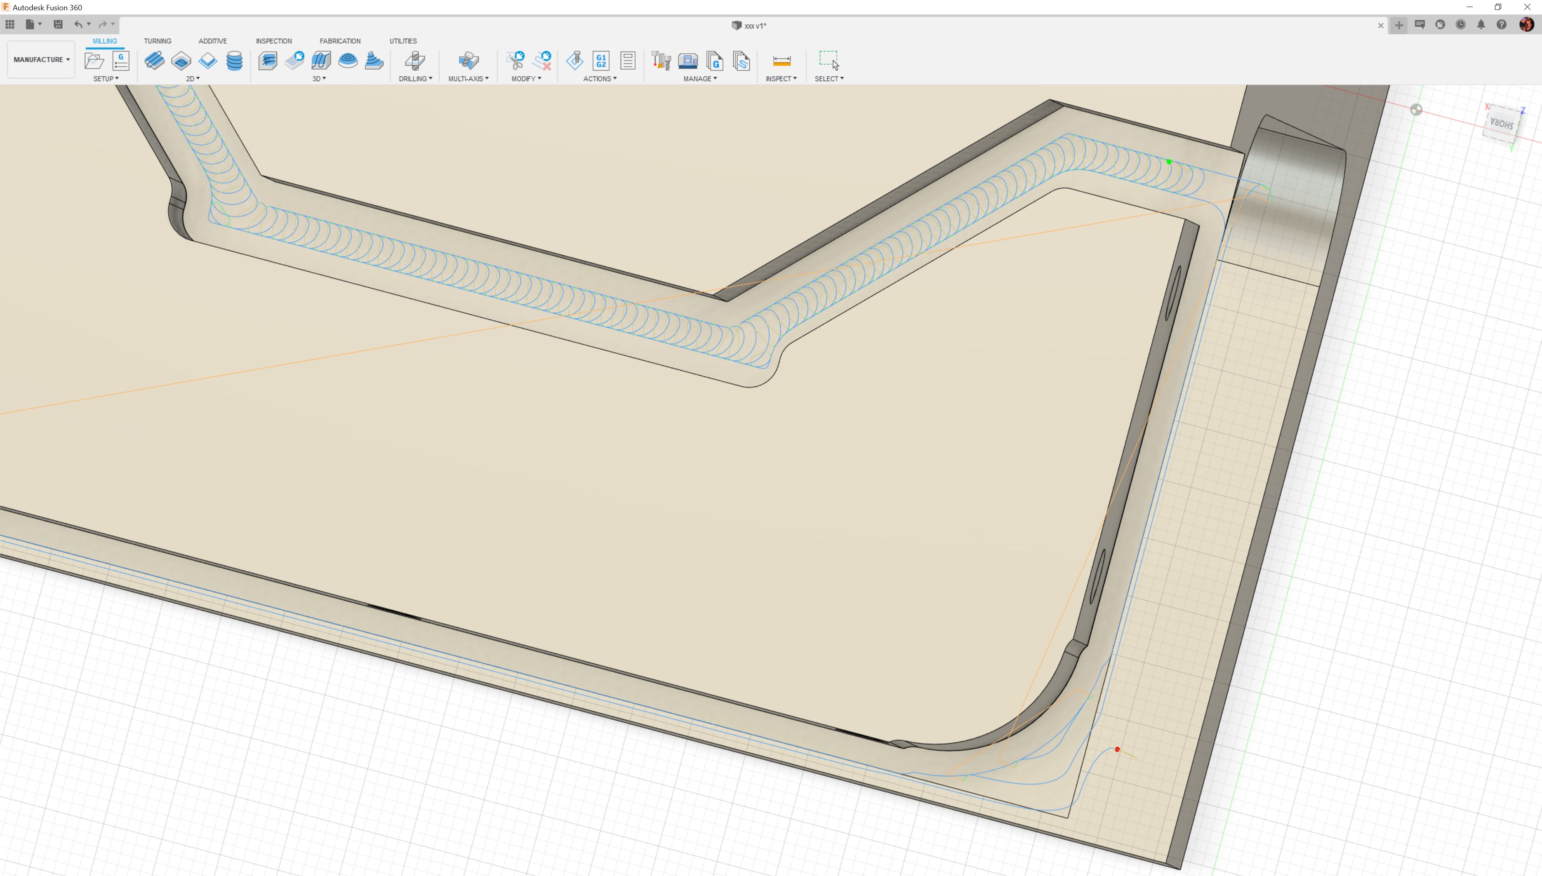1542x876 pixels.
Task: Open the MANUFACTURE workspace dropdown
Action: click(41, 59)
